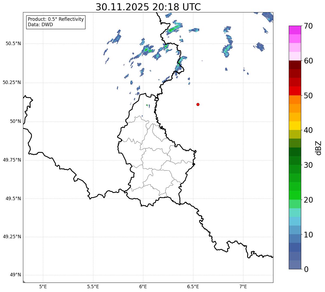Click the 5°E longitude label
This screenshot has width=325, height=292.
pos(43,287)
